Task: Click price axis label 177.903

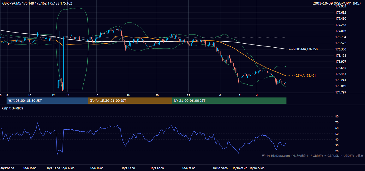Action: tap(341, 6)
